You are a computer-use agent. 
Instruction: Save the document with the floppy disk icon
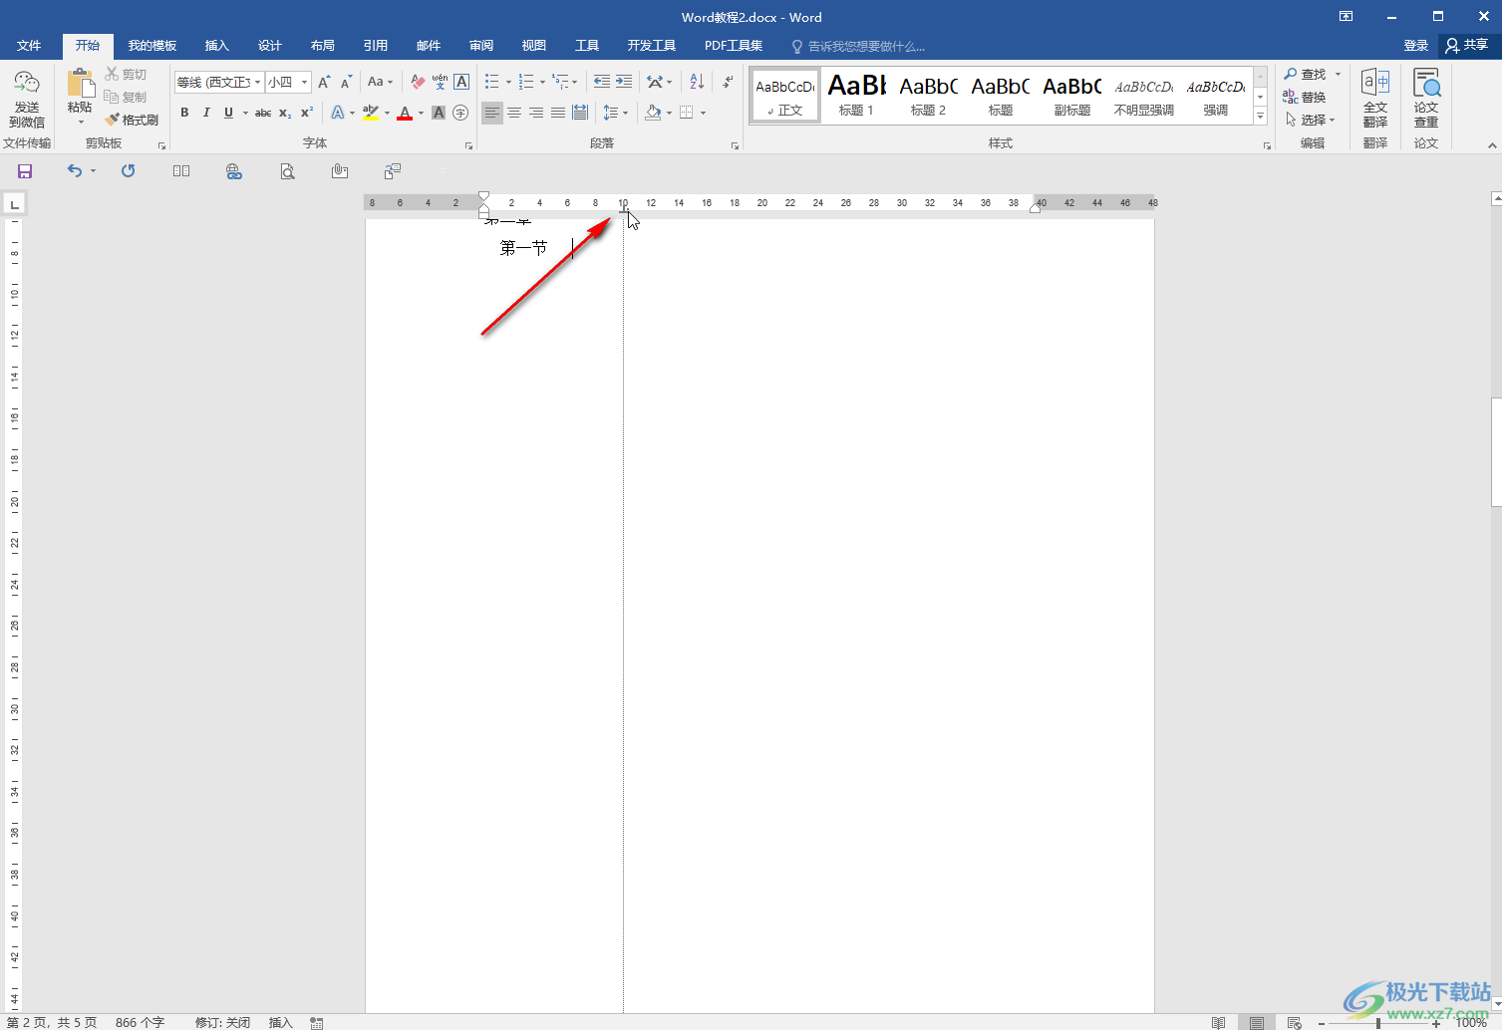click(x=25, y=171)
